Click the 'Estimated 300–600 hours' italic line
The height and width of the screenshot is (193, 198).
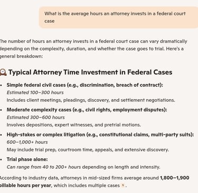pyautogui.click(x=35, y=117)
